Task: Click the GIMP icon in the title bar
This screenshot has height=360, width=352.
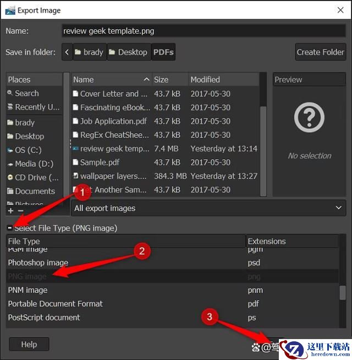Action: pyautogui.click(x=10, y=10)
